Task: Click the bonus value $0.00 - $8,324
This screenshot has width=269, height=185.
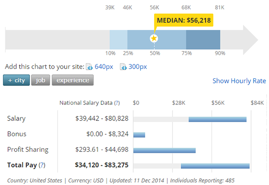Action: (x=108, y=134)
